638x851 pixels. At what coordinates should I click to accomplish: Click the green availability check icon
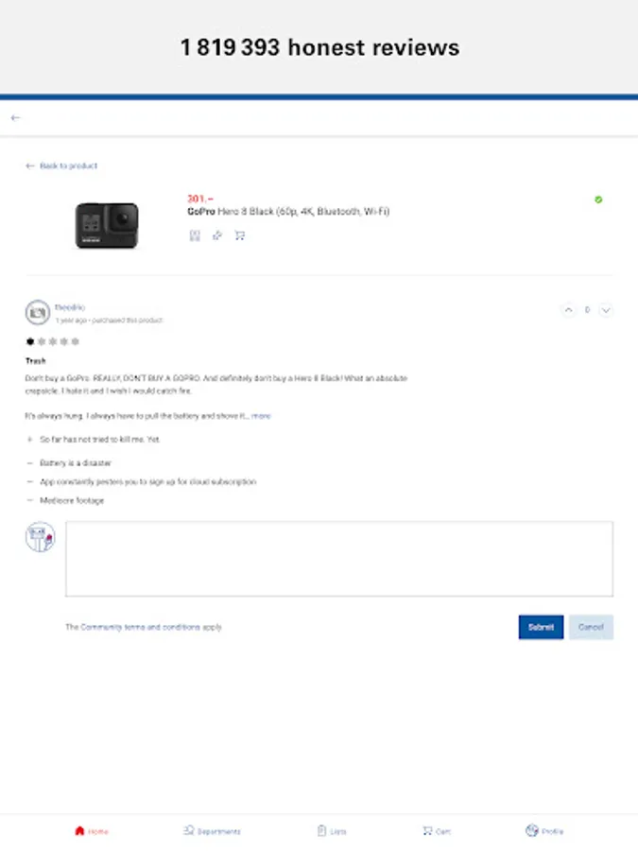click(598, 200)
